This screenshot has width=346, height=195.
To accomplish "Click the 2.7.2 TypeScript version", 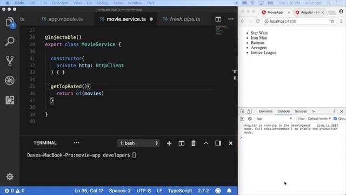I will pyautogui.click(x=203, y=191).
